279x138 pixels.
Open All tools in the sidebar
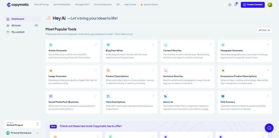(23, 25)
